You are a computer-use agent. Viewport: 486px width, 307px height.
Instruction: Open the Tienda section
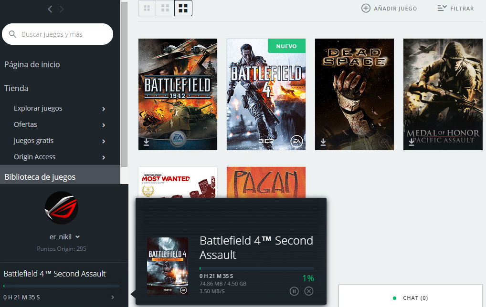click(16, 88)
